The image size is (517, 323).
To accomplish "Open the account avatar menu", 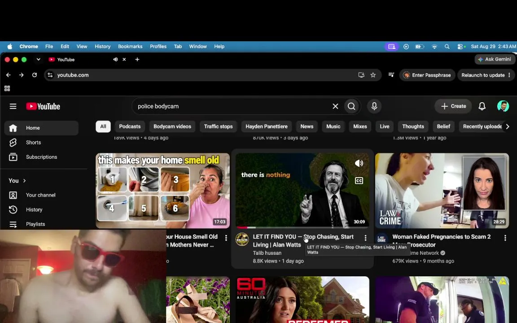I will tap(503, 106).
